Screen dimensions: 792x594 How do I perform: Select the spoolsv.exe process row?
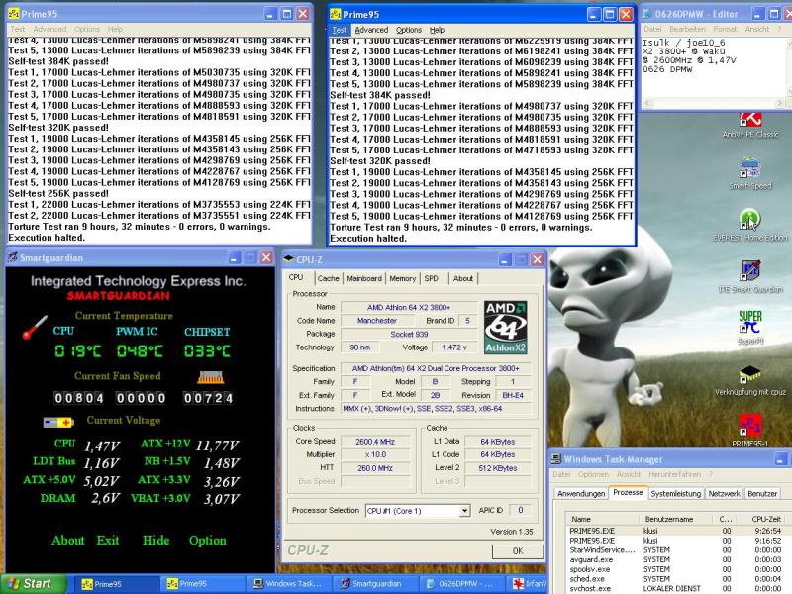tap(675, 569)
